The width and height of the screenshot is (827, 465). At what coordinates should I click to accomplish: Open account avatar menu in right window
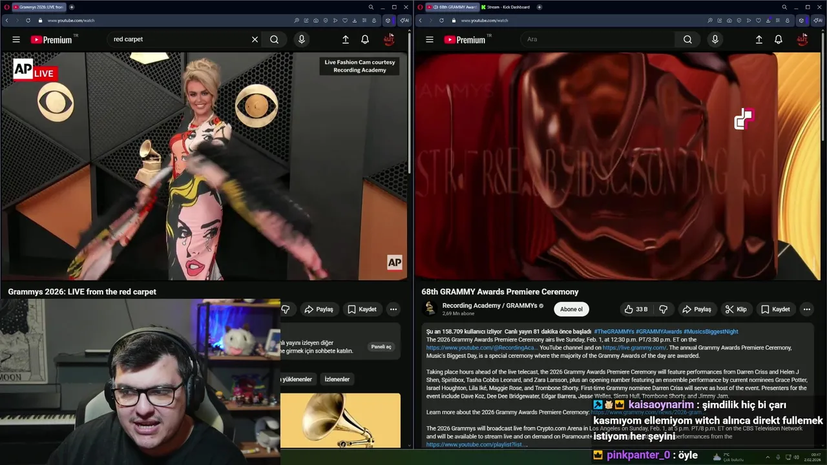802,39
